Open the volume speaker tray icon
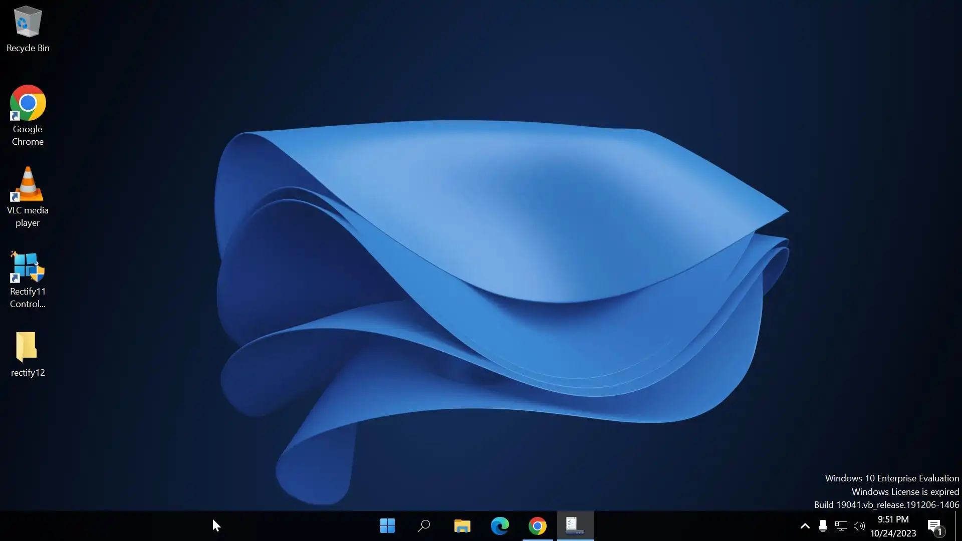Viewport: 962px width, 541px height. (859, 526)
